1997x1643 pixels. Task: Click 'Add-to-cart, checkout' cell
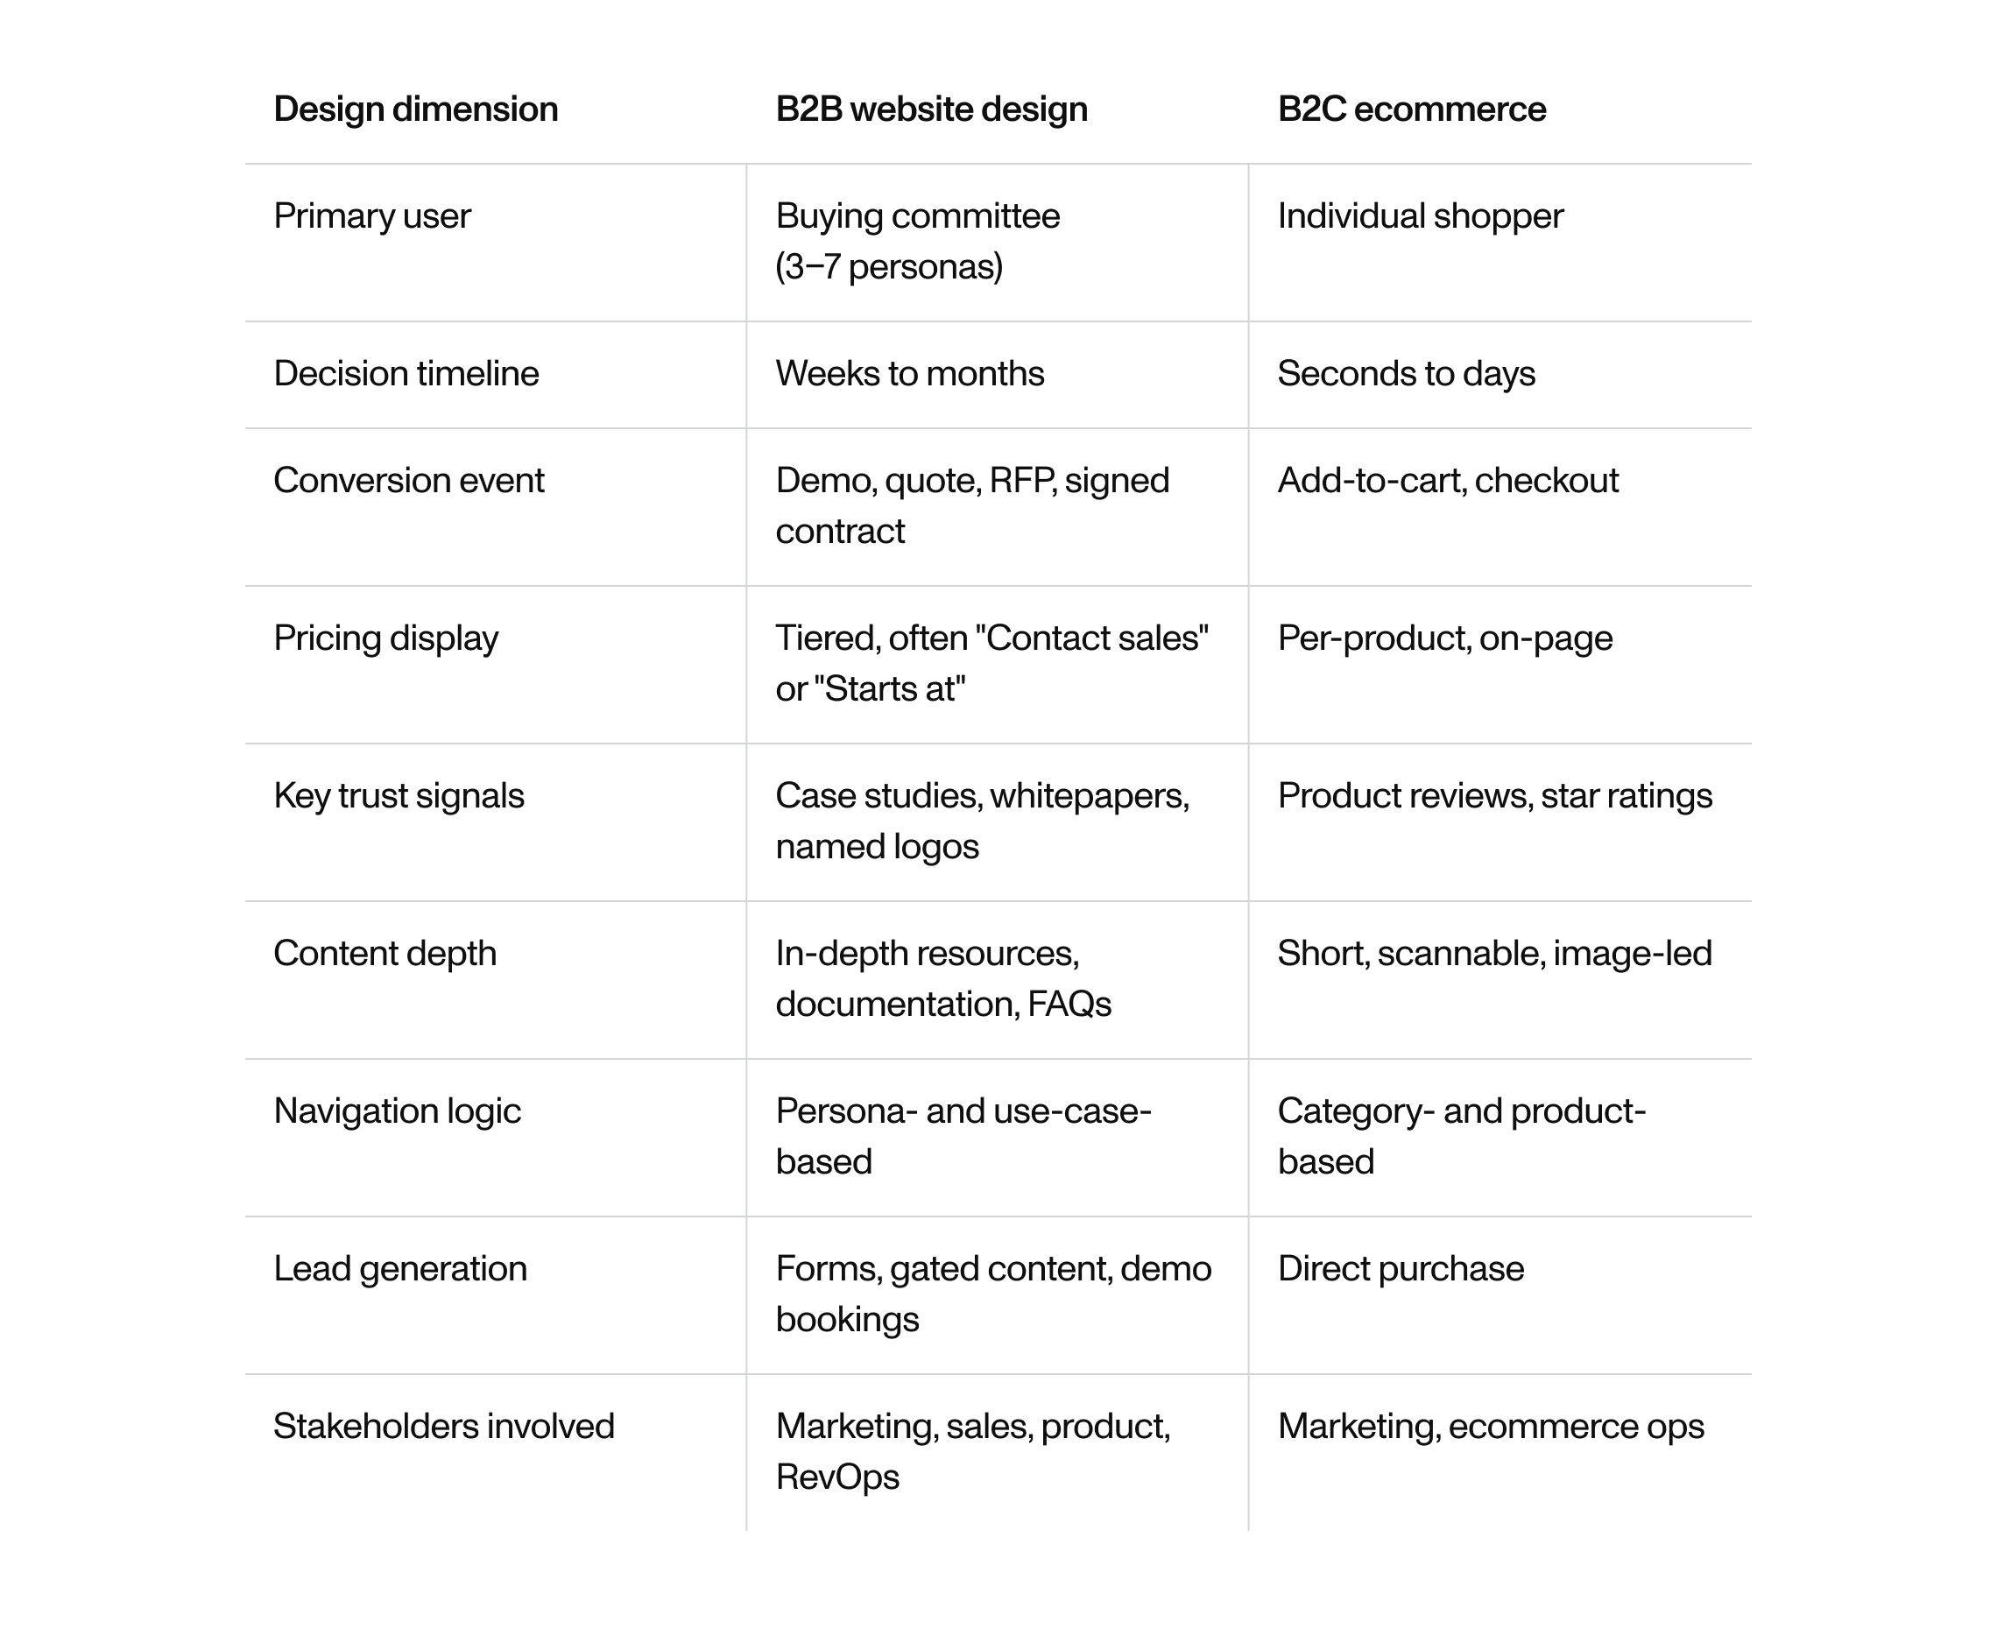(x=1447, y=481)
